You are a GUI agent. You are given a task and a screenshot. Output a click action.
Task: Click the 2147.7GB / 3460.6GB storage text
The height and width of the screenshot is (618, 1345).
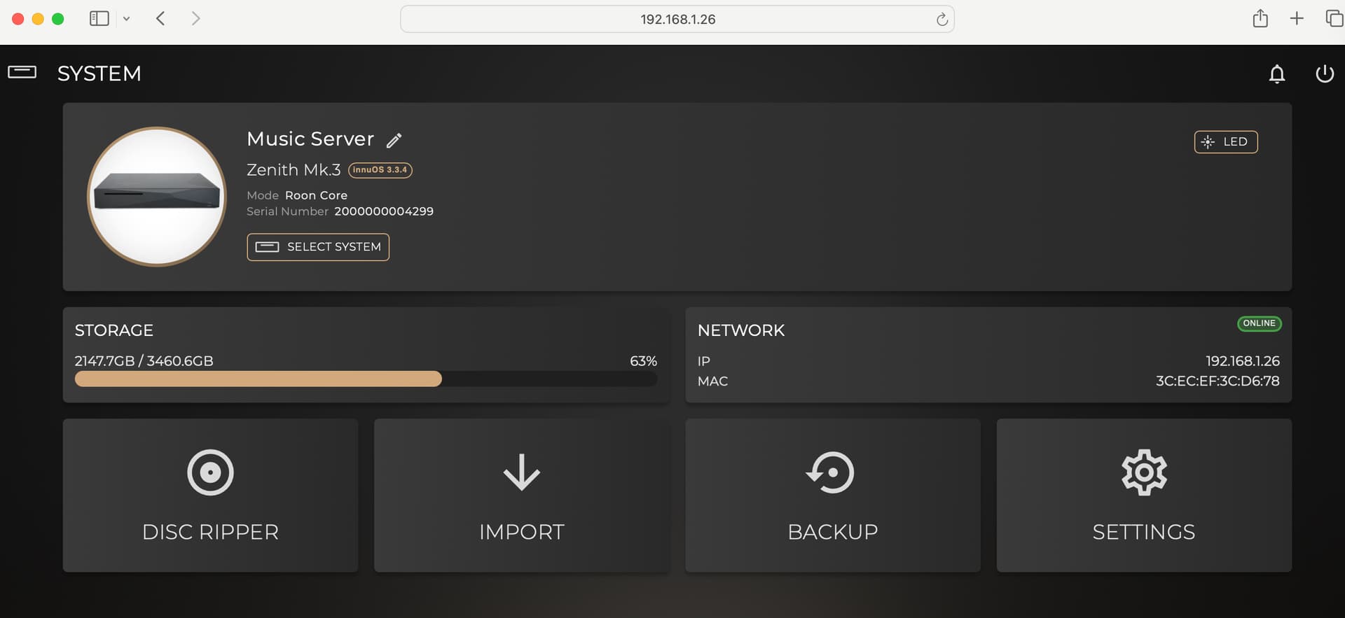pos(144,361)
